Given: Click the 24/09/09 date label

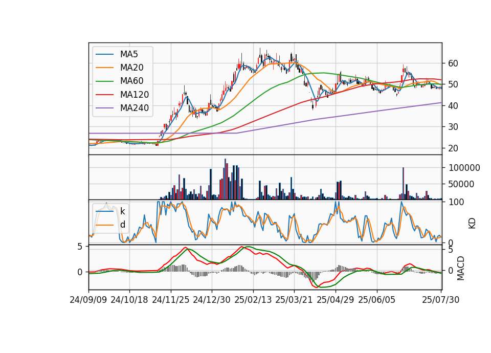Looking at the screenshot, I should point(88,300).
